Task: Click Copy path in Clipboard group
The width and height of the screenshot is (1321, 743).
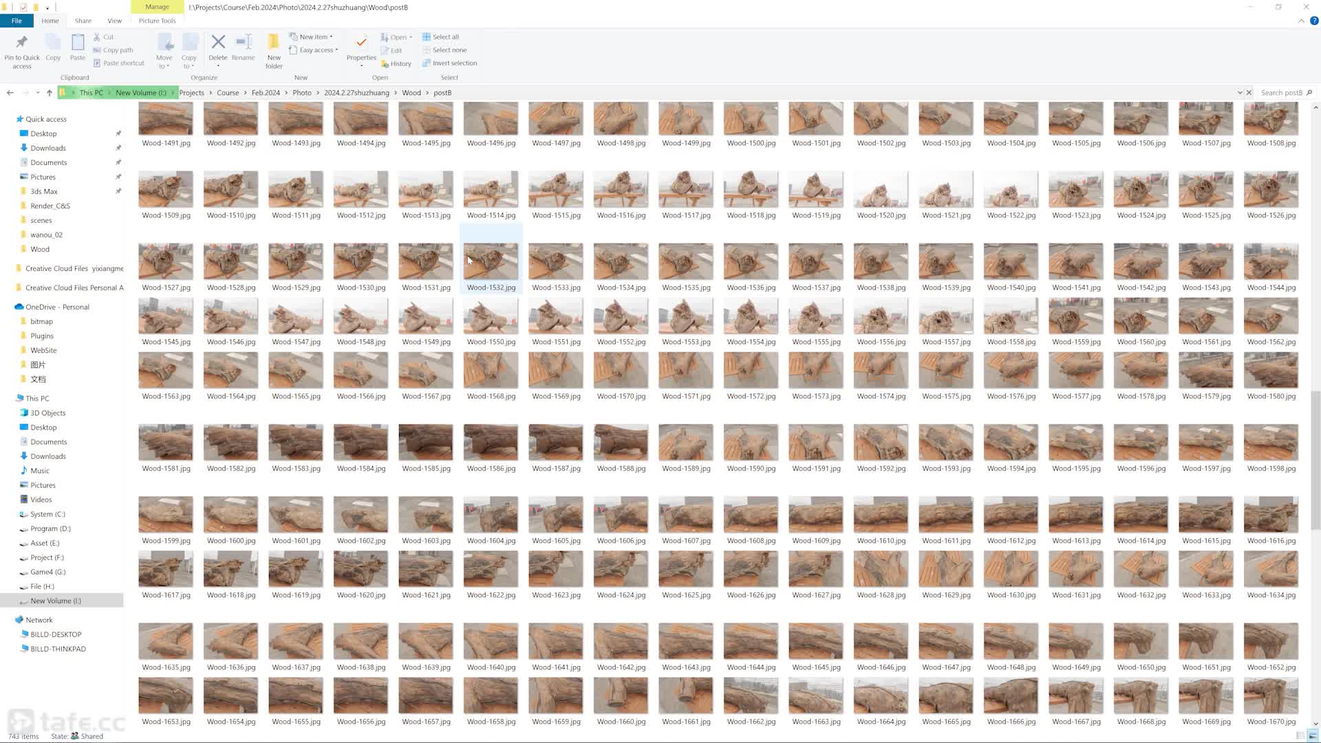Action: click(113, 50)
